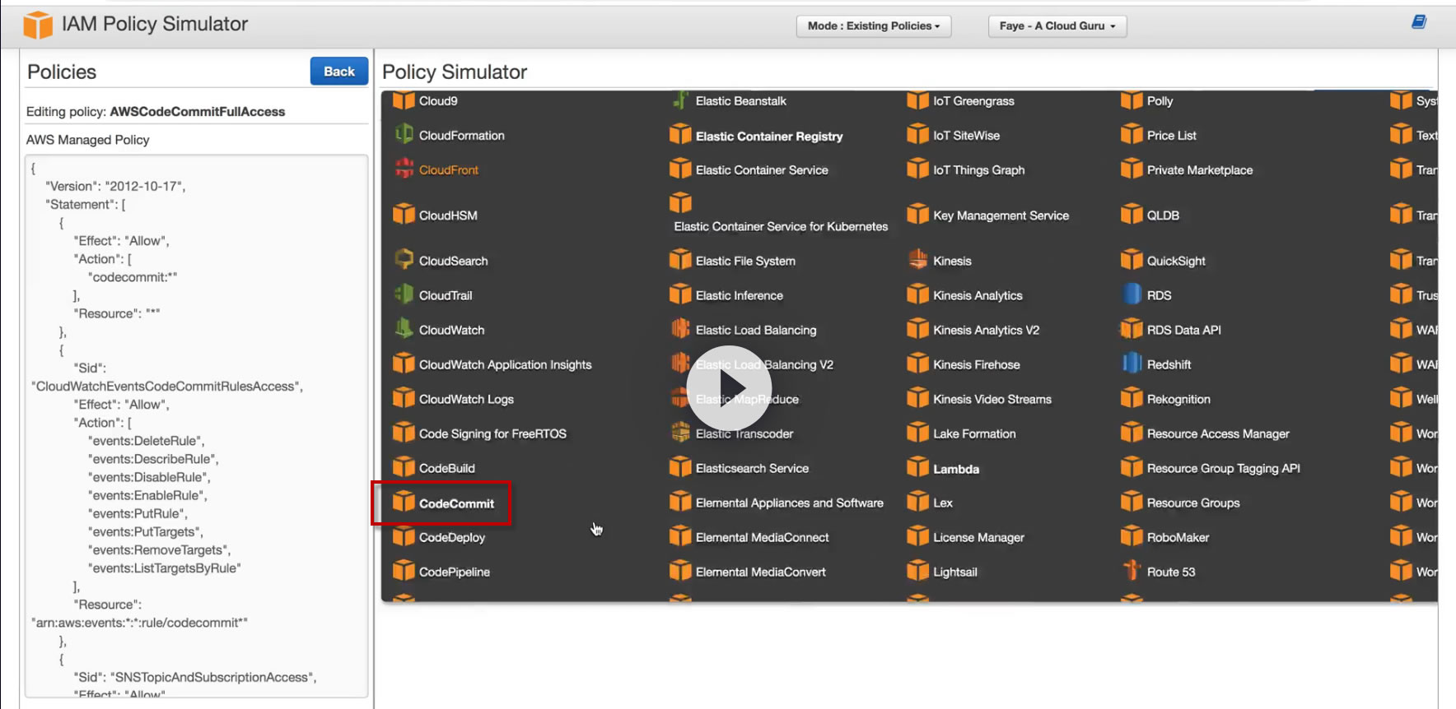Click the RDS Data API icon
Screen dimensions: 1456x709
coord(1132,329)
